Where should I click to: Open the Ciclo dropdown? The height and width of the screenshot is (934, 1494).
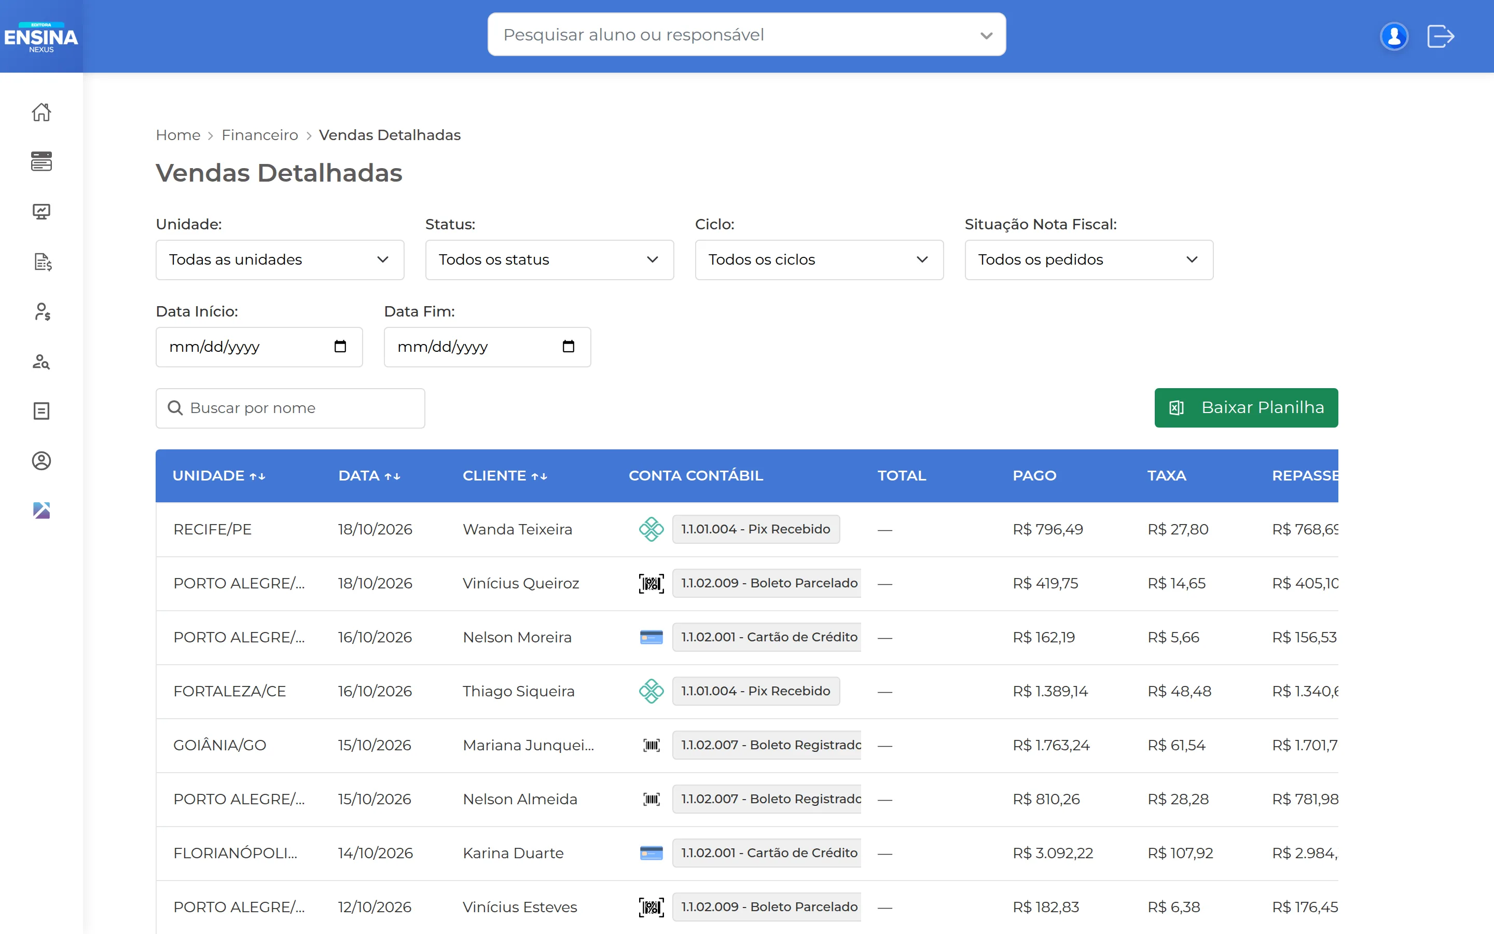pyautogui.click(x=819, y=260)
